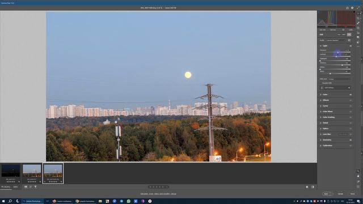Image resolution: width=363 pixels, height=204 pixels.
Task: Enable the Visualize HDR checkbox
Action: pos(320,83)
